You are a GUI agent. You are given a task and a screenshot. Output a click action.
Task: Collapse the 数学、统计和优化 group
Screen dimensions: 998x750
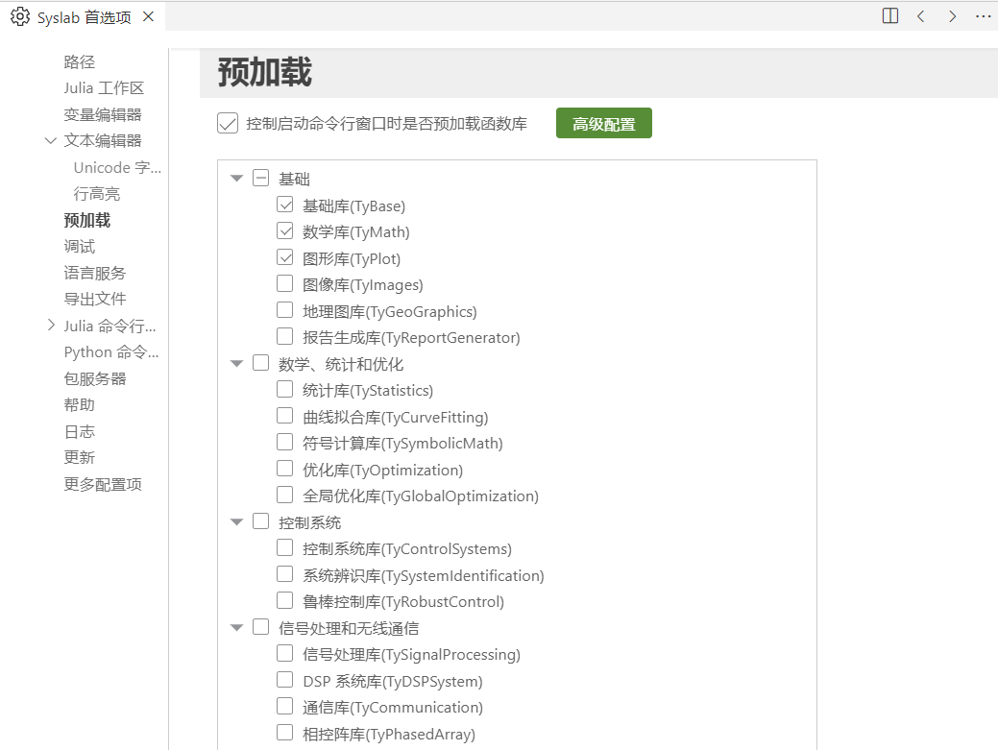click(x=237, y=364)
